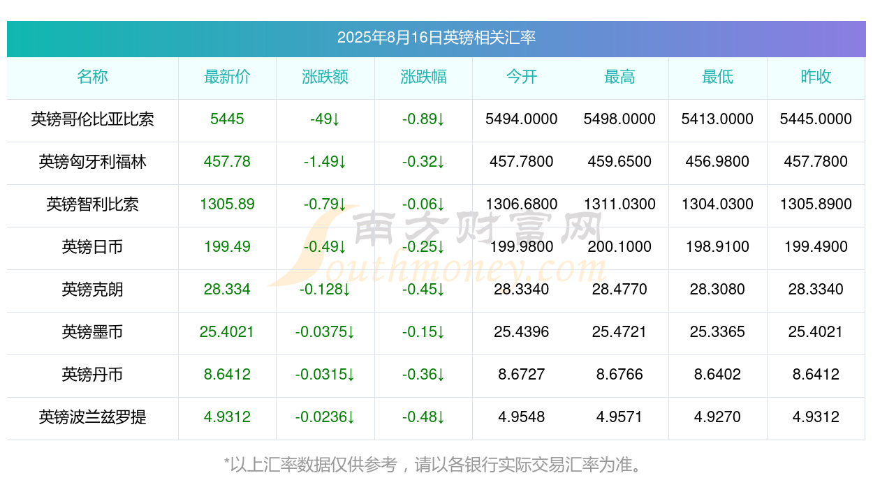Select the 最低 column header

click(718, 77)
